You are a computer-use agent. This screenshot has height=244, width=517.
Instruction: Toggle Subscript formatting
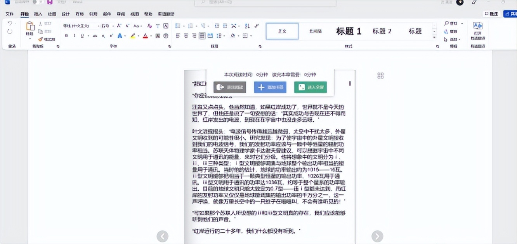[x=104, y=36]
